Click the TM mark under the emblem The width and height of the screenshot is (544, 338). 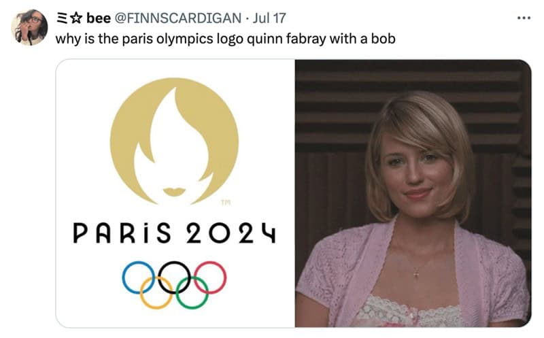pyautogui.click(x=226, y=203)
